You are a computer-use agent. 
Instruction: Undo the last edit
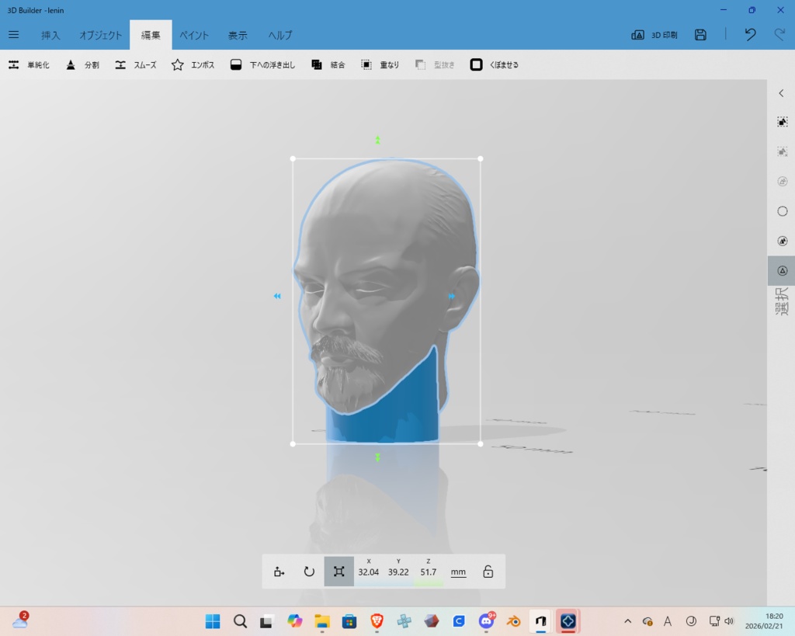click(751, 34)
